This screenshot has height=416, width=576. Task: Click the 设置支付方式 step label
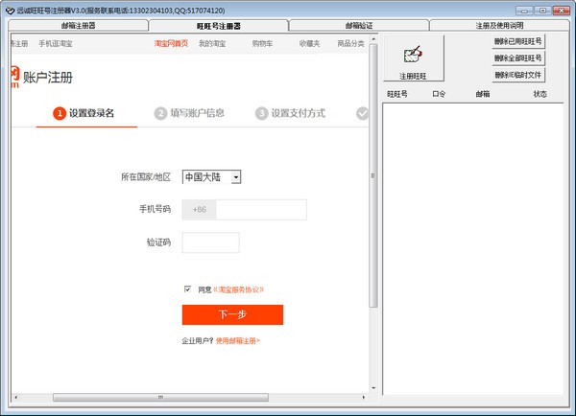299,113
